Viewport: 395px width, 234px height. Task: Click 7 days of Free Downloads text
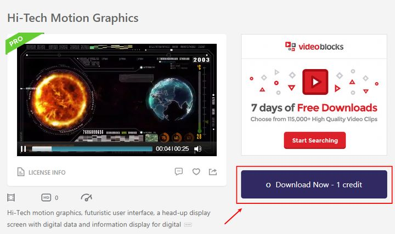click(x=314, y=108)
